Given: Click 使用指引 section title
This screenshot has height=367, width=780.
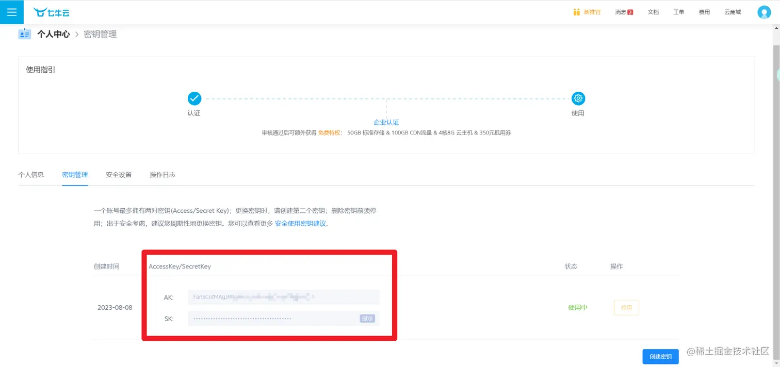Looking at the screenshot, I should [40, 70].
